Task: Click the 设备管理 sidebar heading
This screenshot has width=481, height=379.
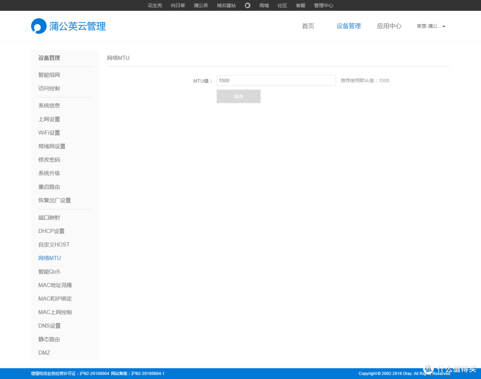Action: point(49,58)
